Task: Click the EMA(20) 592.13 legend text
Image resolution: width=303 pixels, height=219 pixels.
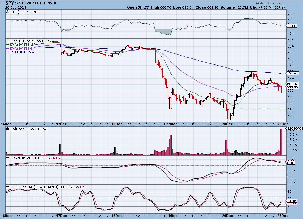Action: [x=22, y=45]
